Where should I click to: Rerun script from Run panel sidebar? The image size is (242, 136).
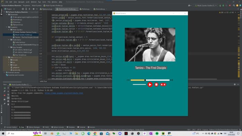tap(4, 88)
